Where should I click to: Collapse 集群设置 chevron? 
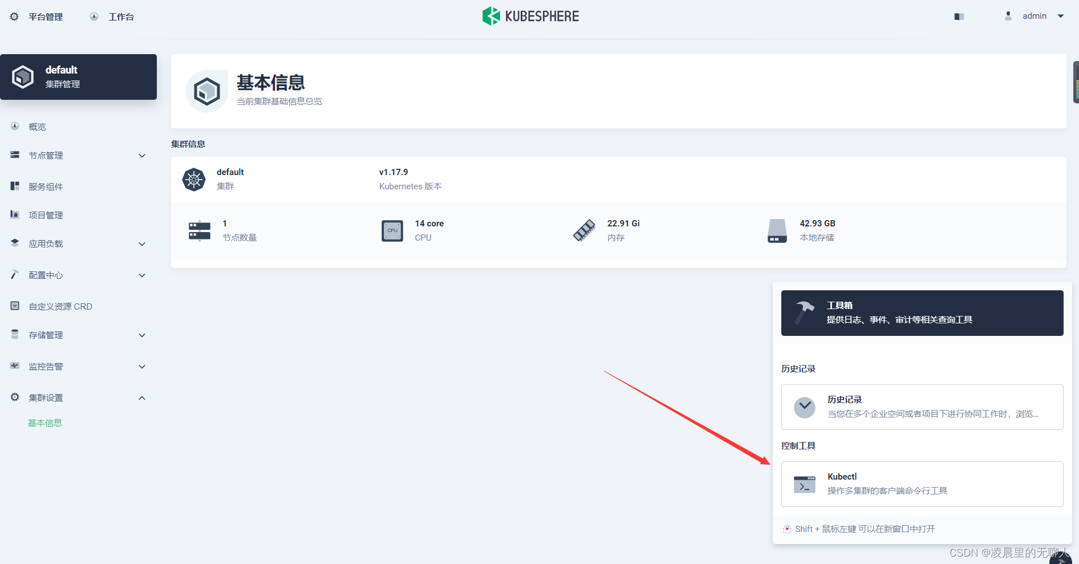point(142,398)
